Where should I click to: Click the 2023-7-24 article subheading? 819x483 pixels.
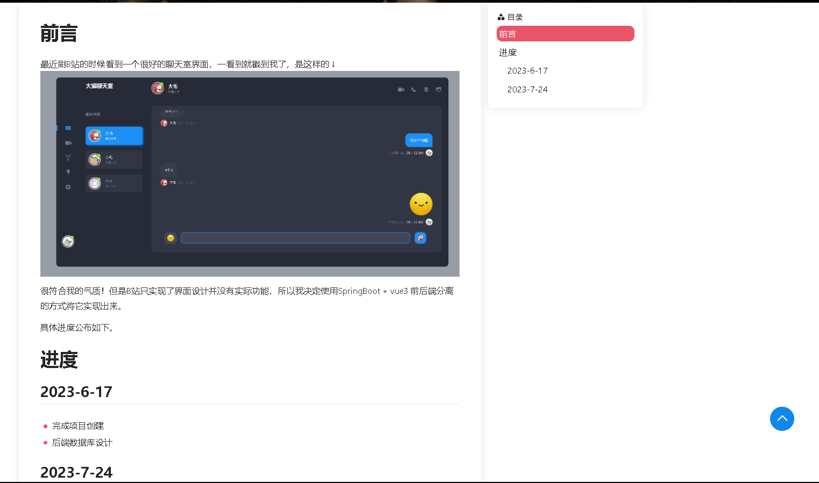(x=76, y=472)
